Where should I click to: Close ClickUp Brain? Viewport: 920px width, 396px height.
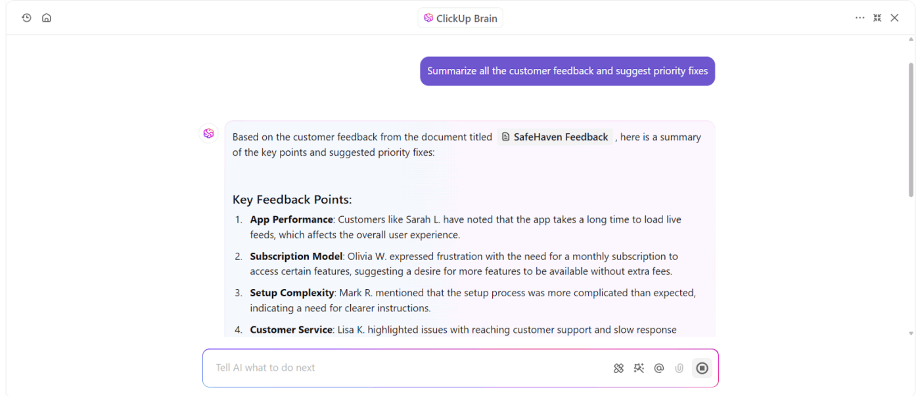pos(894,18)
